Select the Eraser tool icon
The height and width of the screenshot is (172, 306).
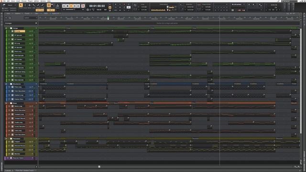click(x=34, y=5)
